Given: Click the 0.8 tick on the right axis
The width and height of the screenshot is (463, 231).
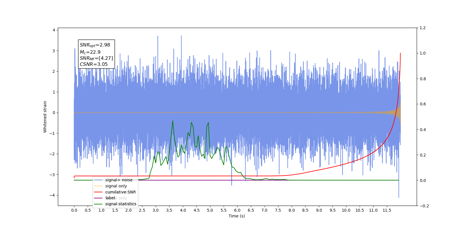Looking at the screenshot, I should coord(423,79).
